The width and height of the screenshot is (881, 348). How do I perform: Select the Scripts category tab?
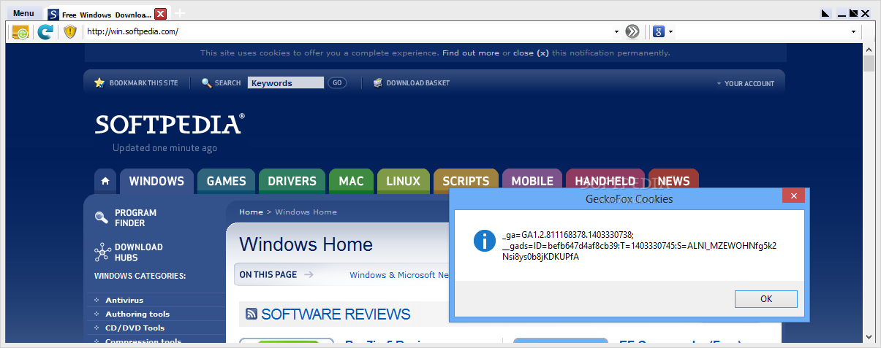466,181
